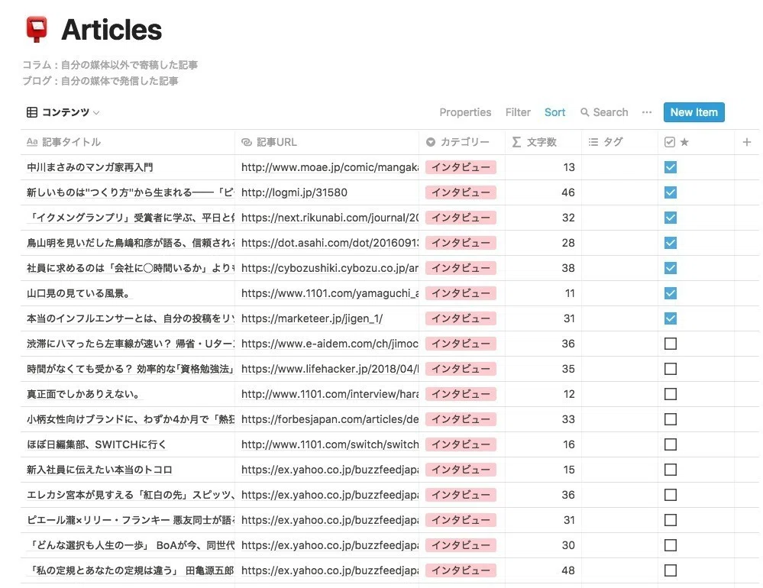Open the https://marketeer.jp/jigen_1/ link
763x588 pixels.
(x=312, y=318)
